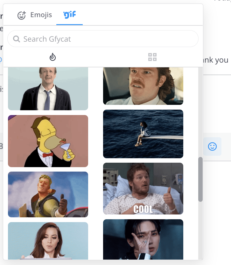
Task: Select the GIF tab
Action: coord(69,15)
